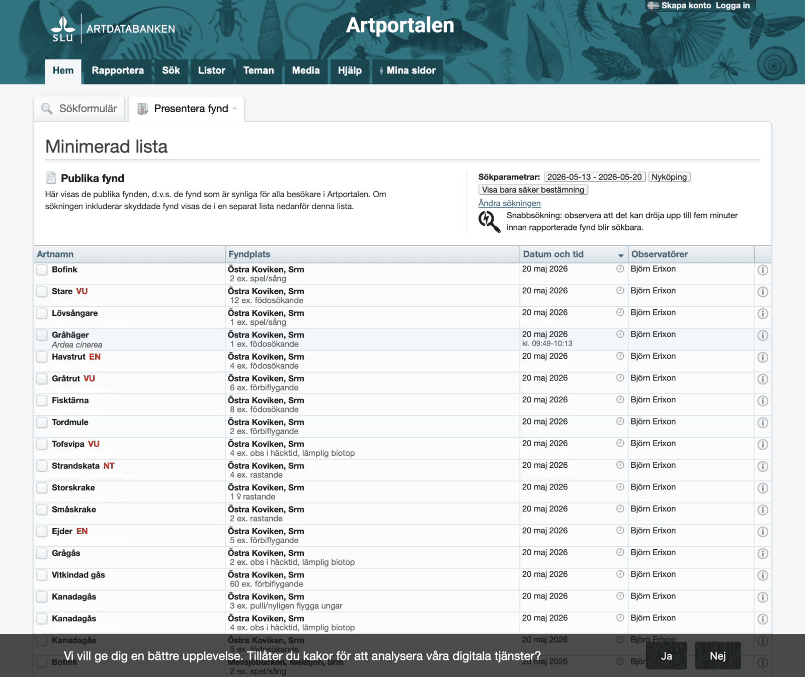Viewport: 805px width, 677px height.
Task: Check the box beside Fisktärna
Action: [x=42, y=400]
